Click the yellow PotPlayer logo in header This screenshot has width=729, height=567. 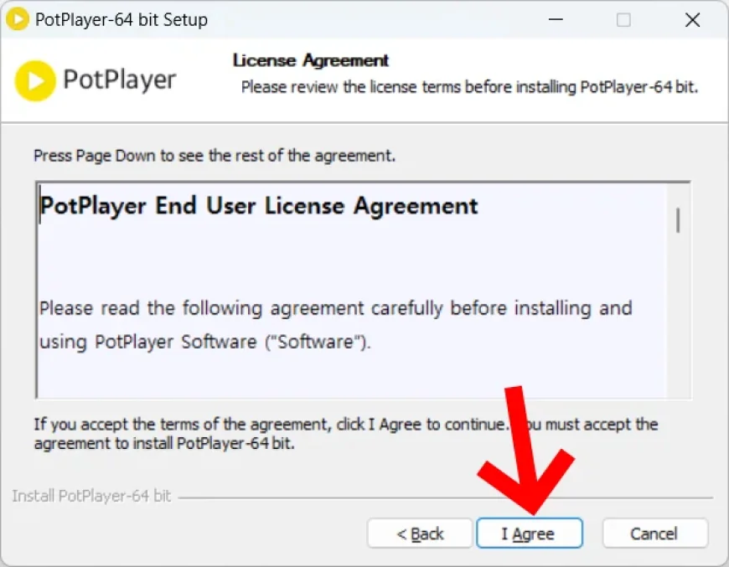click(35, 81)
